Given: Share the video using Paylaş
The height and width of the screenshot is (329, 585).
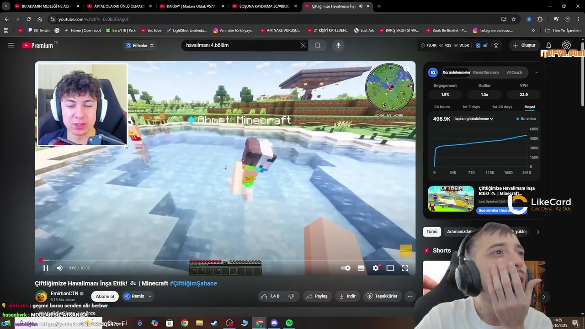Looking at the screenshot, I should point(317,296).
